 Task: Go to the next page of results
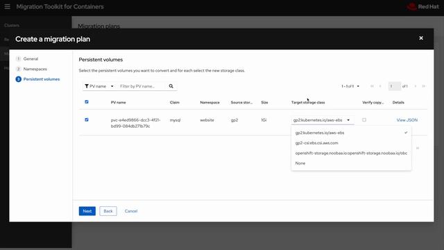pos(416,86)
